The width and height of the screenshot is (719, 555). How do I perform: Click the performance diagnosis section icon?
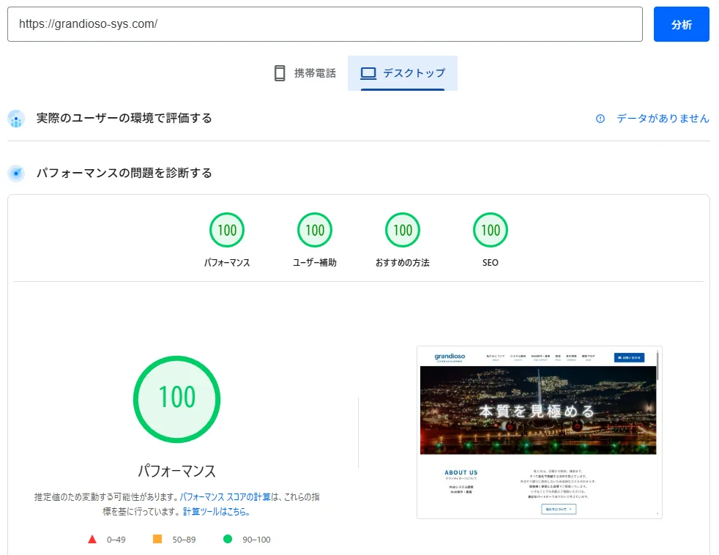(x=16, y=173)
